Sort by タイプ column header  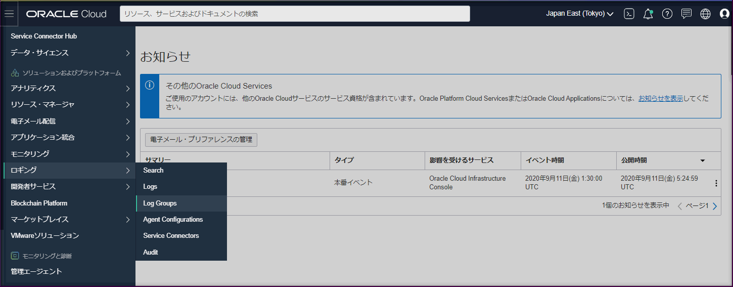(344, 160)
